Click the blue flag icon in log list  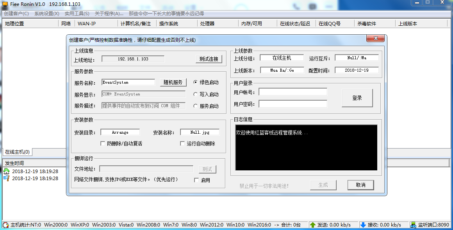[6, 178]
